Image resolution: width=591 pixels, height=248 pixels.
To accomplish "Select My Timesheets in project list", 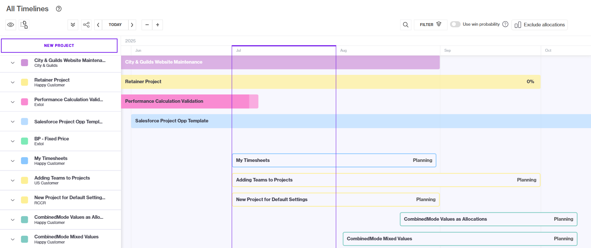I will pyautogui.click(x=51, y=158).
